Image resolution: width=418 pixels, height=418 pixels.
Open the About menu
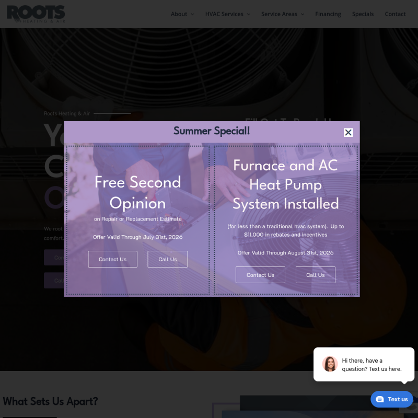(179, 14)
